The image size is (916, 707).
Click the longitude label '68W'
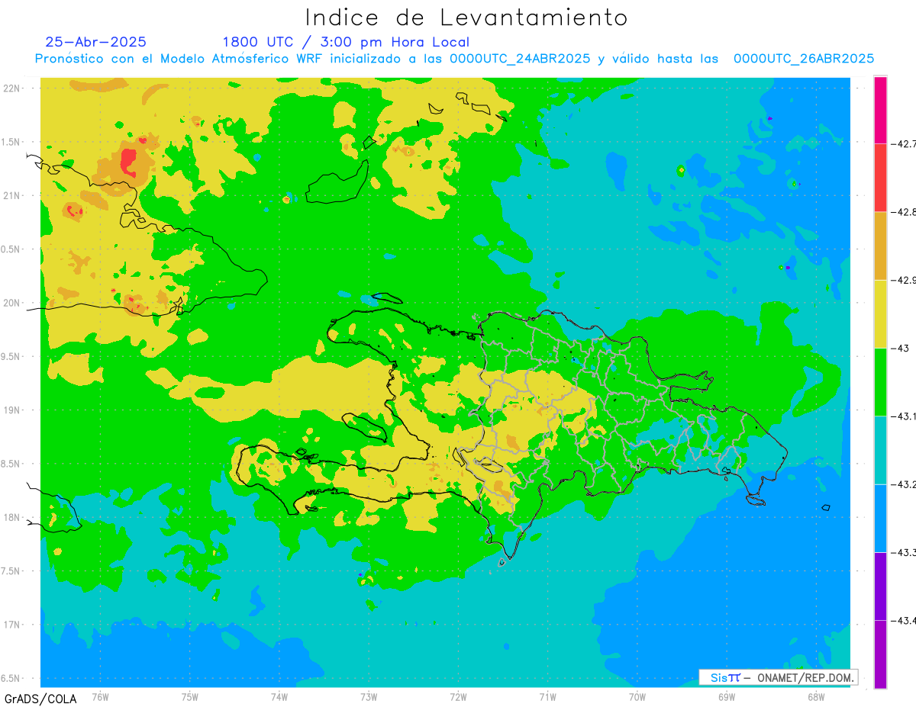816,696
